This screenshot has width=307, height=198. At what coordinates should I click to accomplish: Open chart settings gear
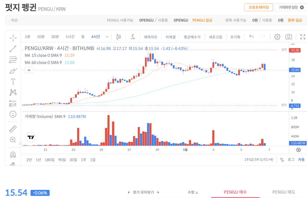tap(277, 37)
